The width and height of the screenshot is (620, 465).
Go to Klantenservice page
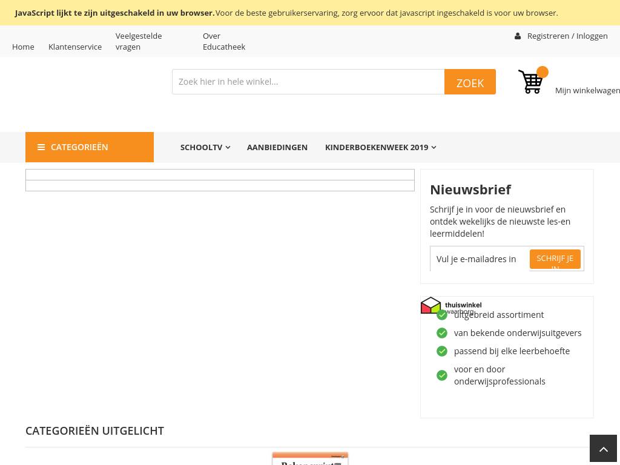click(x=75, y=47)
